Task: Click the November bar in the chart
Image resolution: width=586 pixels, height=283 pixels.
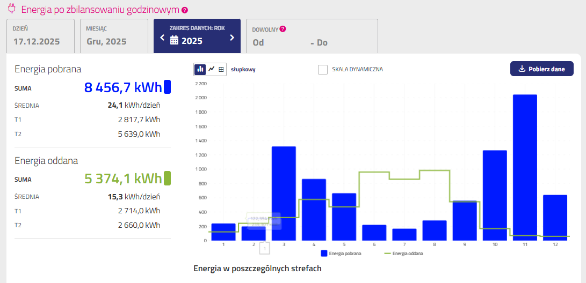Action: pyautogui.click(x=525, y=167)
